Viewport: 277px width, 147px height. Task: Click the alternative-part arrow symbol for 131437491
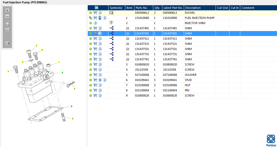(x=111, y=28)
